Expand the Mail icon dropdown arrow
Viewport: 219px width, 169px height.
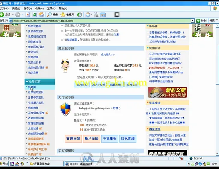coord(91,15)
